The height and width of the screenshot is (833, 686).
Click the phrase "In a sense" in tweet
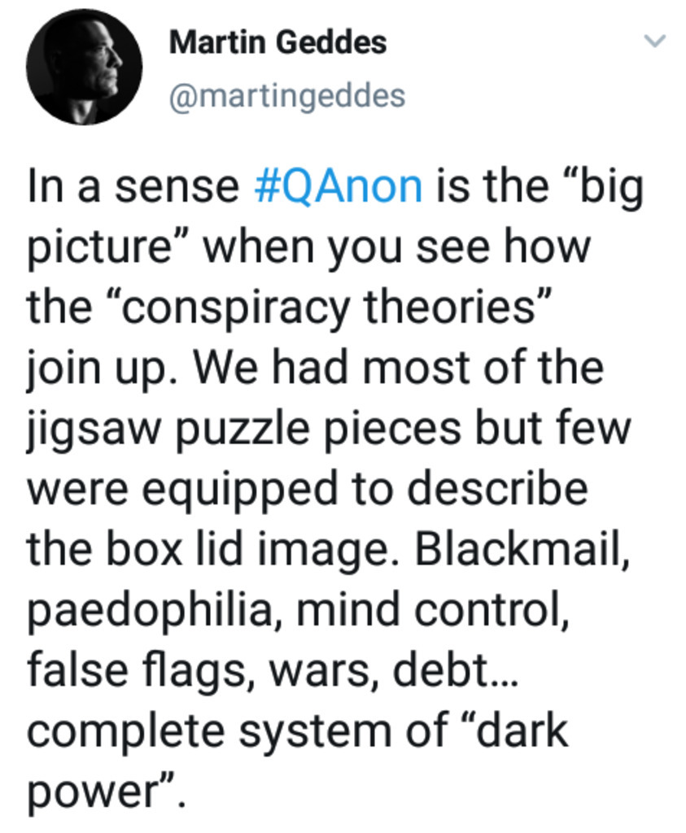pyautogui.click(x=133, y=186)
